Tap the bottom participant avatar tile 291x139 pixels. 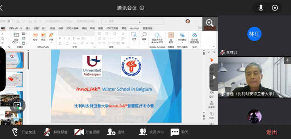[x=254, y=117]
